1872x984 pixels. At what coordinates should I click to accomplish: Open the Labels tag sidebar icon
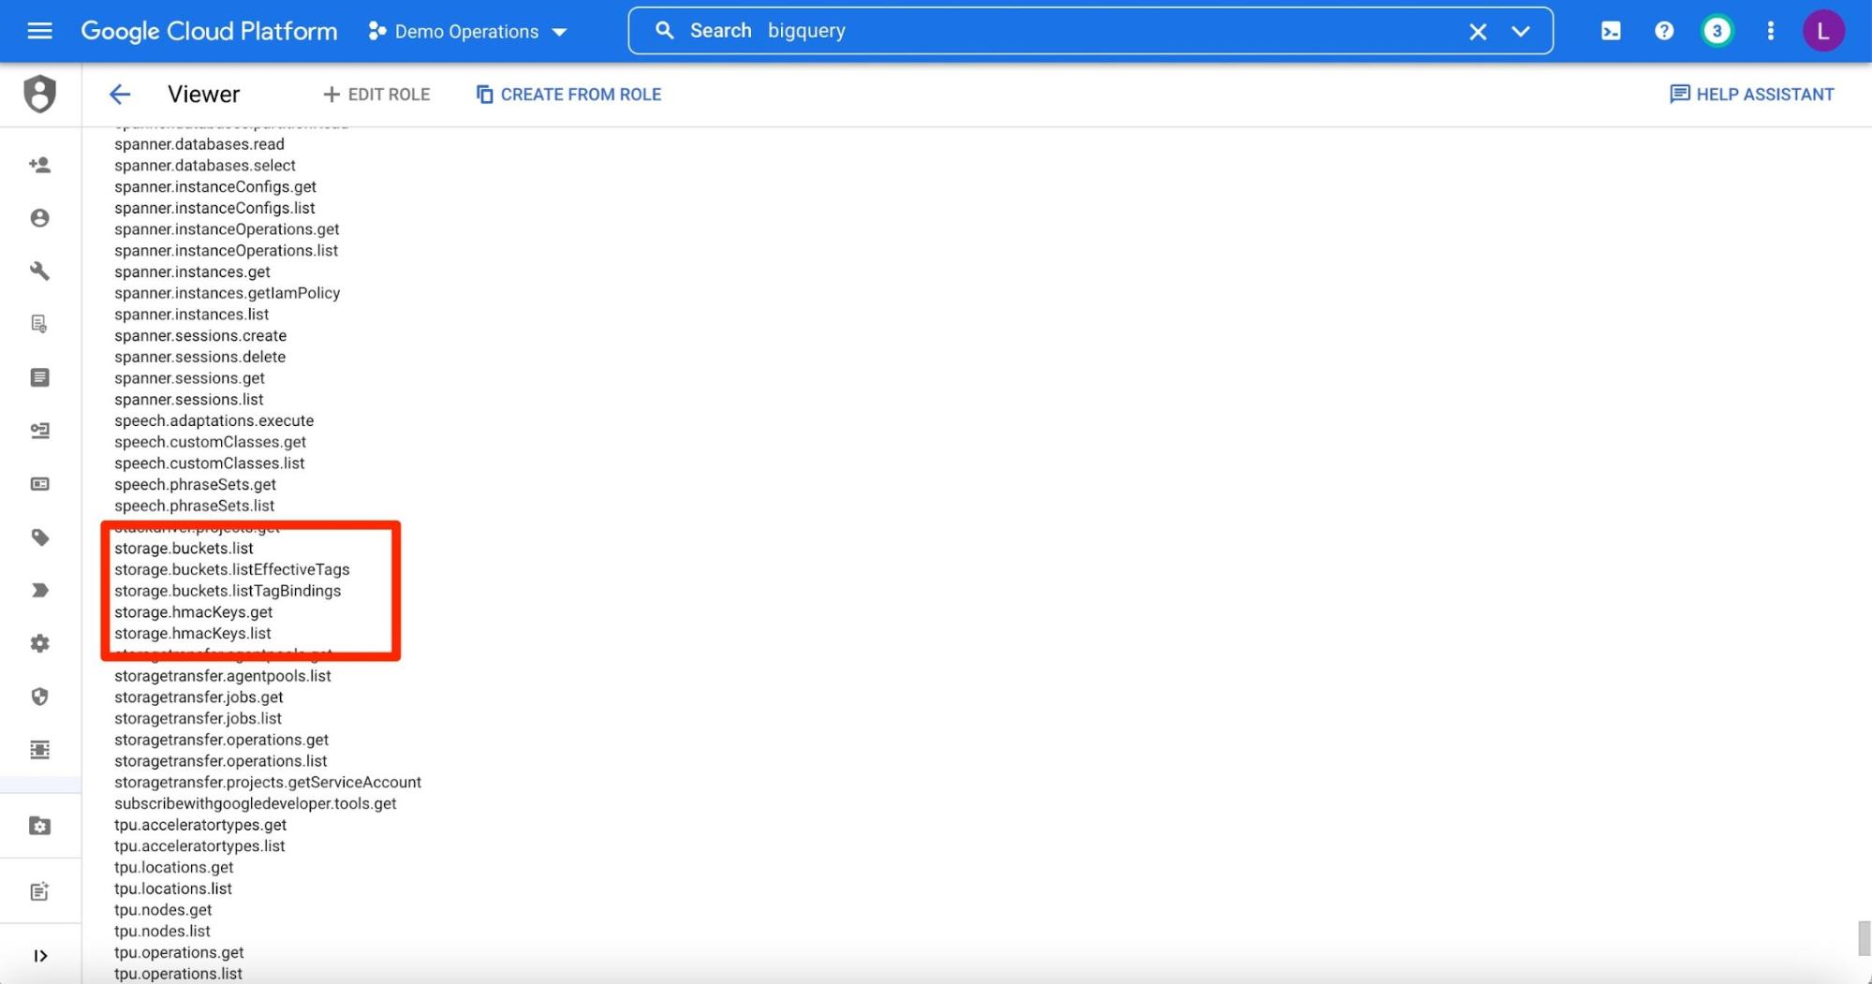click(39, 537)
